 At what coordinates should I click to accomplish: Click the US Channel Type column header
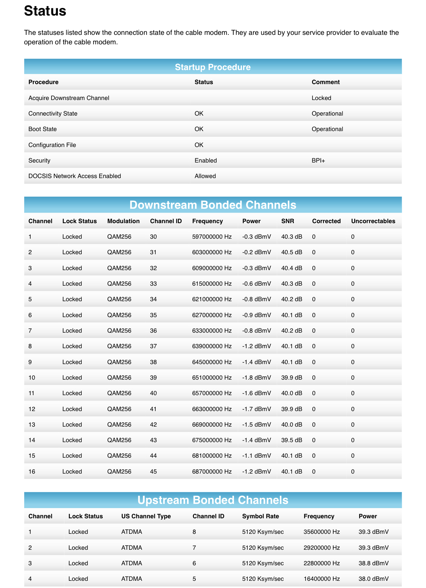pyautogui.click(x=146, y=516)
